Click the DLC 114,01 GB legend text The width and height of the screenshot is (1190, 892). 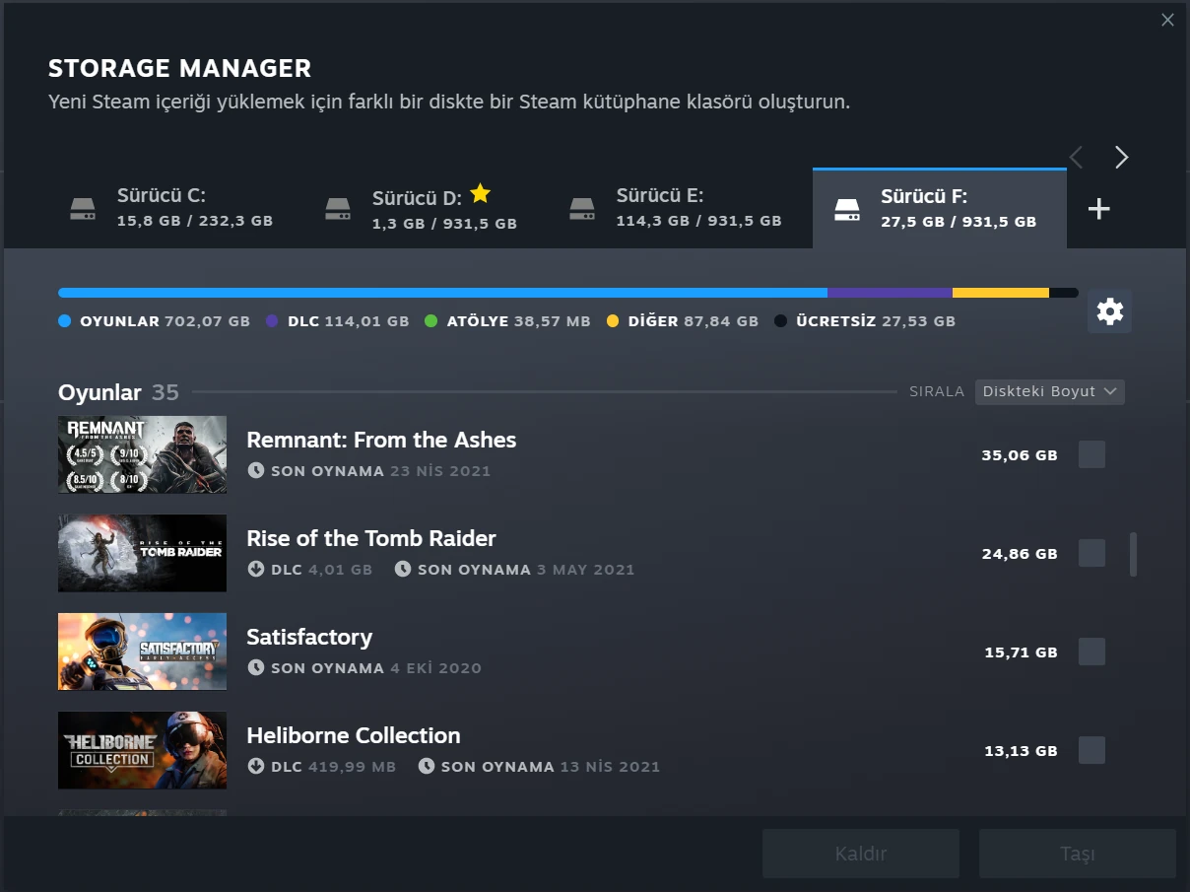pos(348,321)
